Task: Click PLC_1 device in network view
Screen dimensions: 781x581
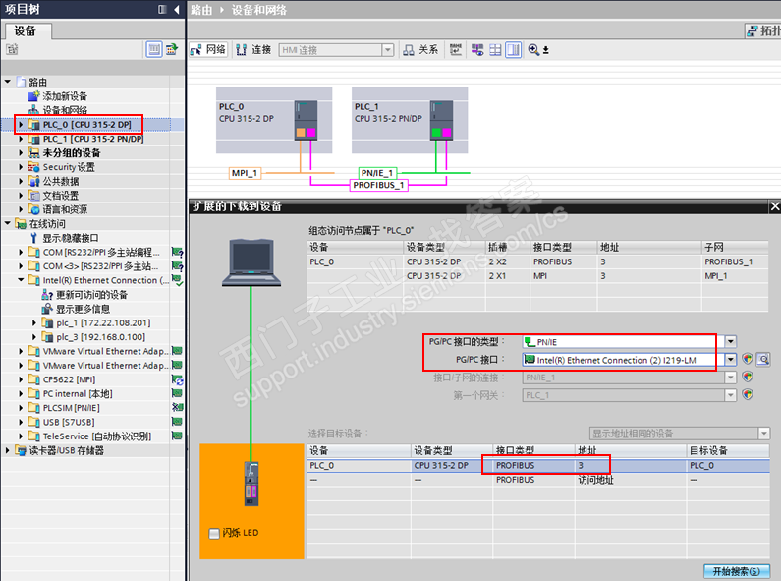Action: pyautogui.click(x=410, y=121)
